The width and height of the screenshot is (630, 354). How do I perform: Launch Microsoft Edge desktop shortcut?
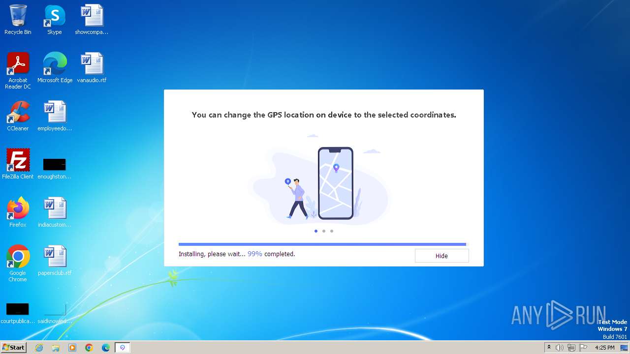coord(55,67)
